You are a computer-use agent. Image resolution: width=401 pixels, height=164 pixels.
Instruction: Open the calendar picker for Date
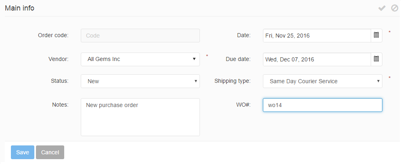coord(376,36)
